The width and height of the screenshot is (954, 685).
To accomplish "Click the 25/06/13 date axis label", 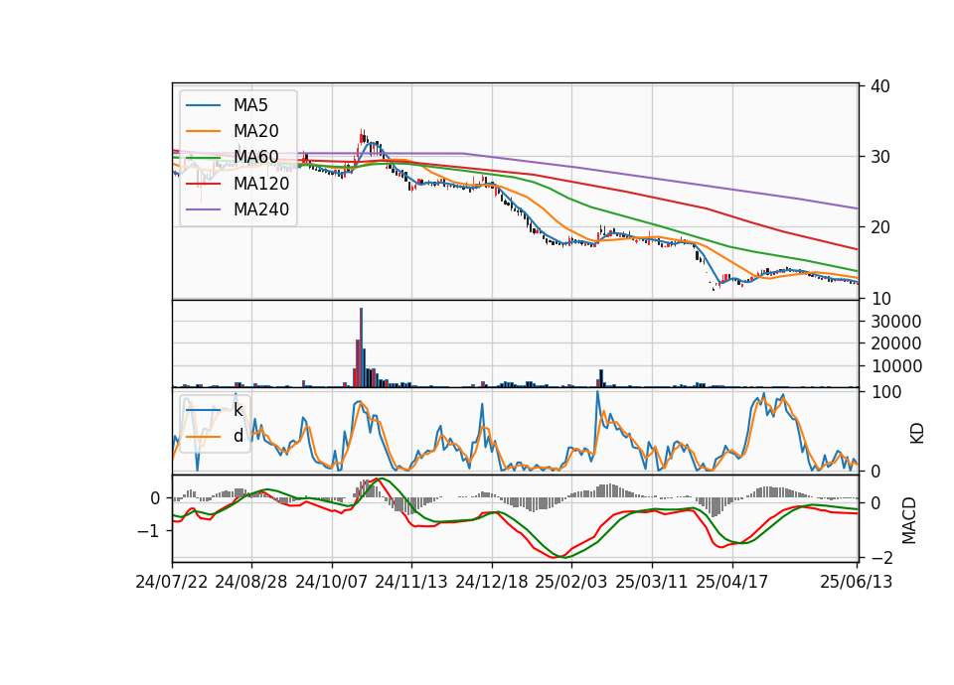I will 857,582.
